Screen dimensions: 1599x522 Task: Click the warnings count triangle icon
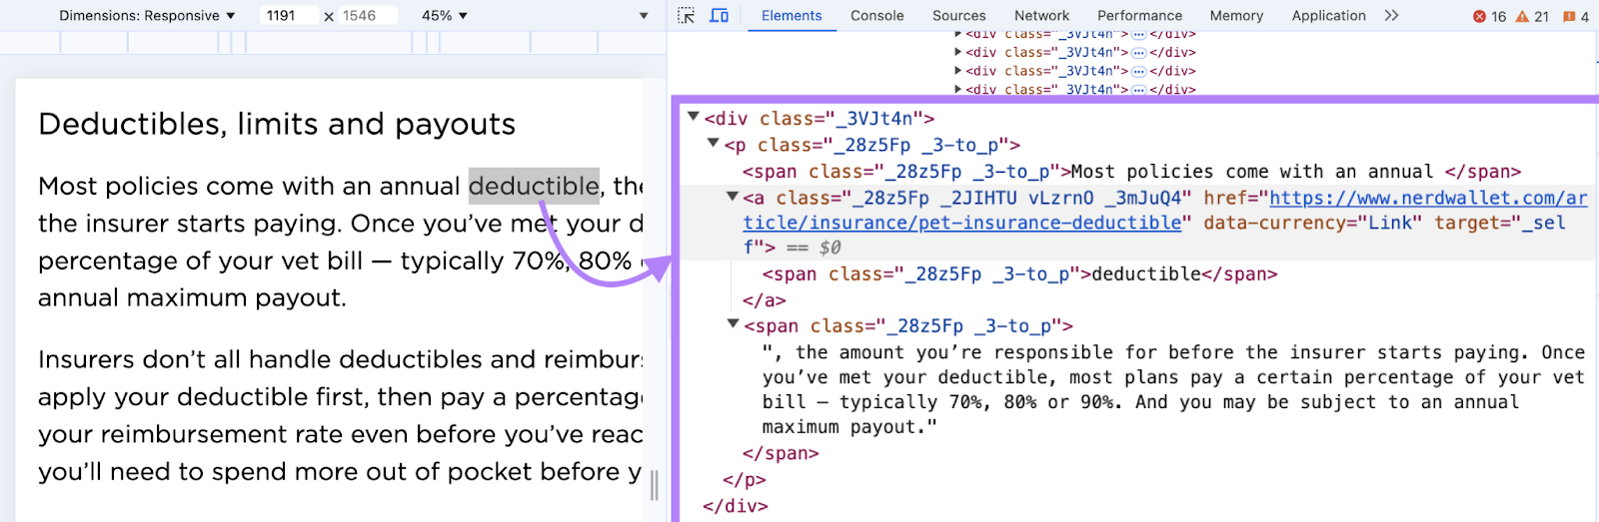click(x=1522, y=16)
